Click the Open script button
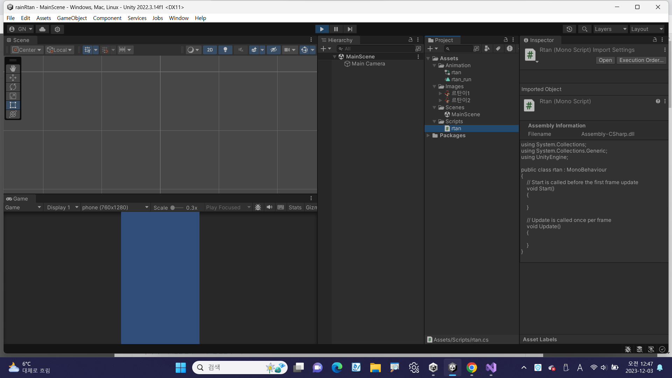672x378 pixels. coord(605,60)
